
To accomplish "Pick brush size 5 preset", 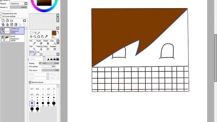I will tap(32, 99).
